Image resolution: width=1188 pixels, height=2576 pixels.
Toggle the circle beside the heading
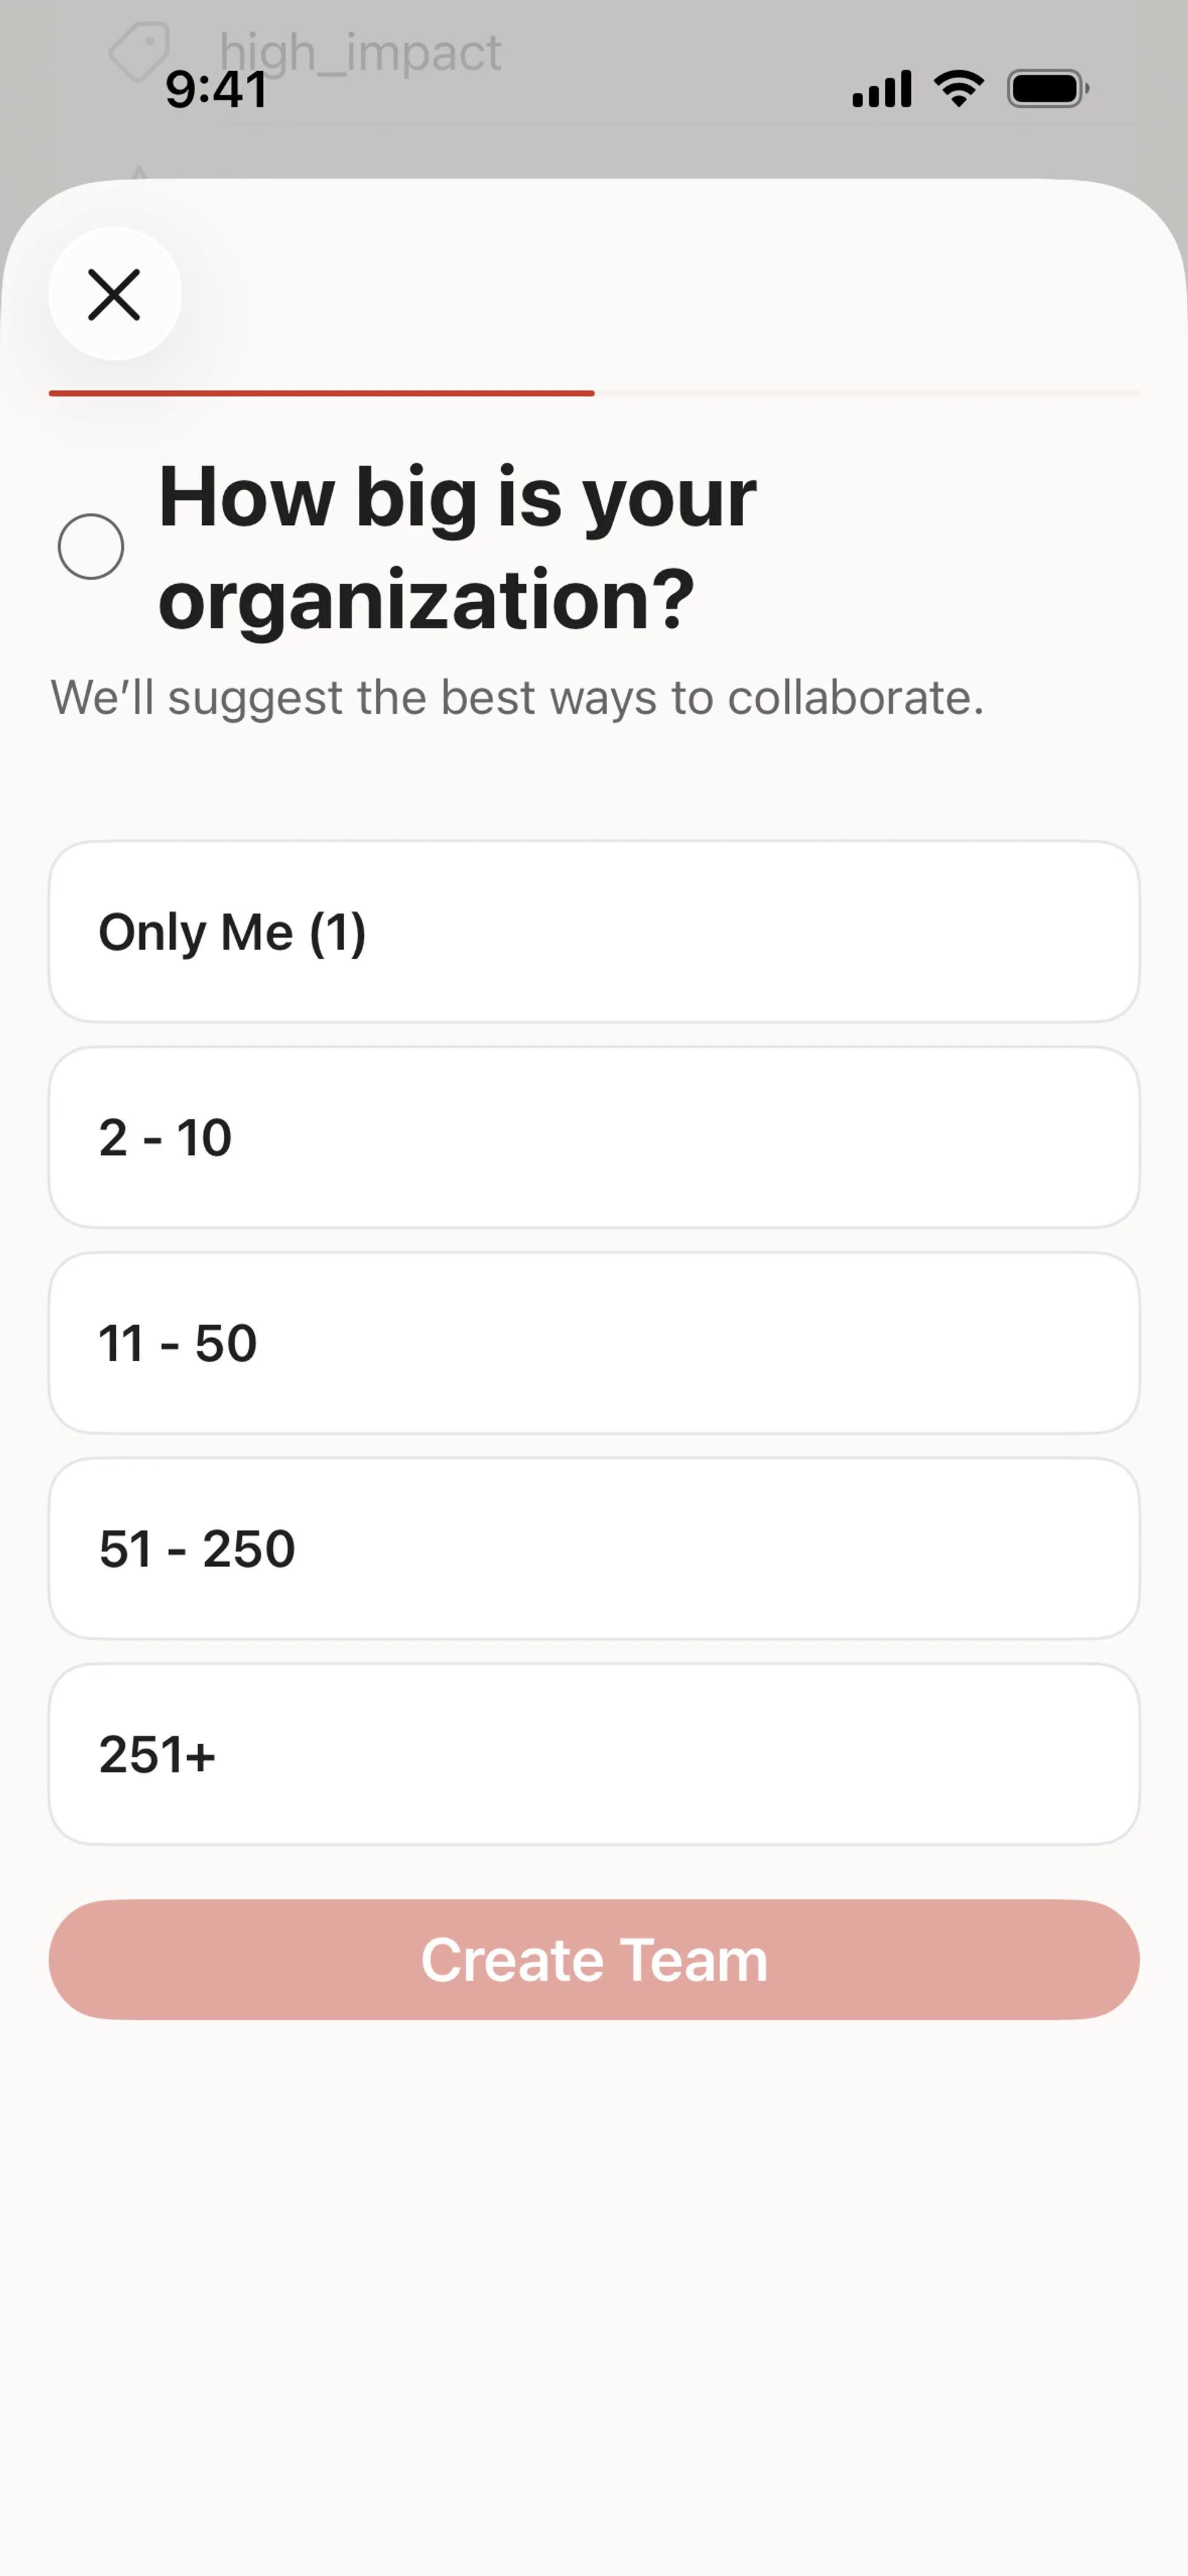click(x=91, y=547)
